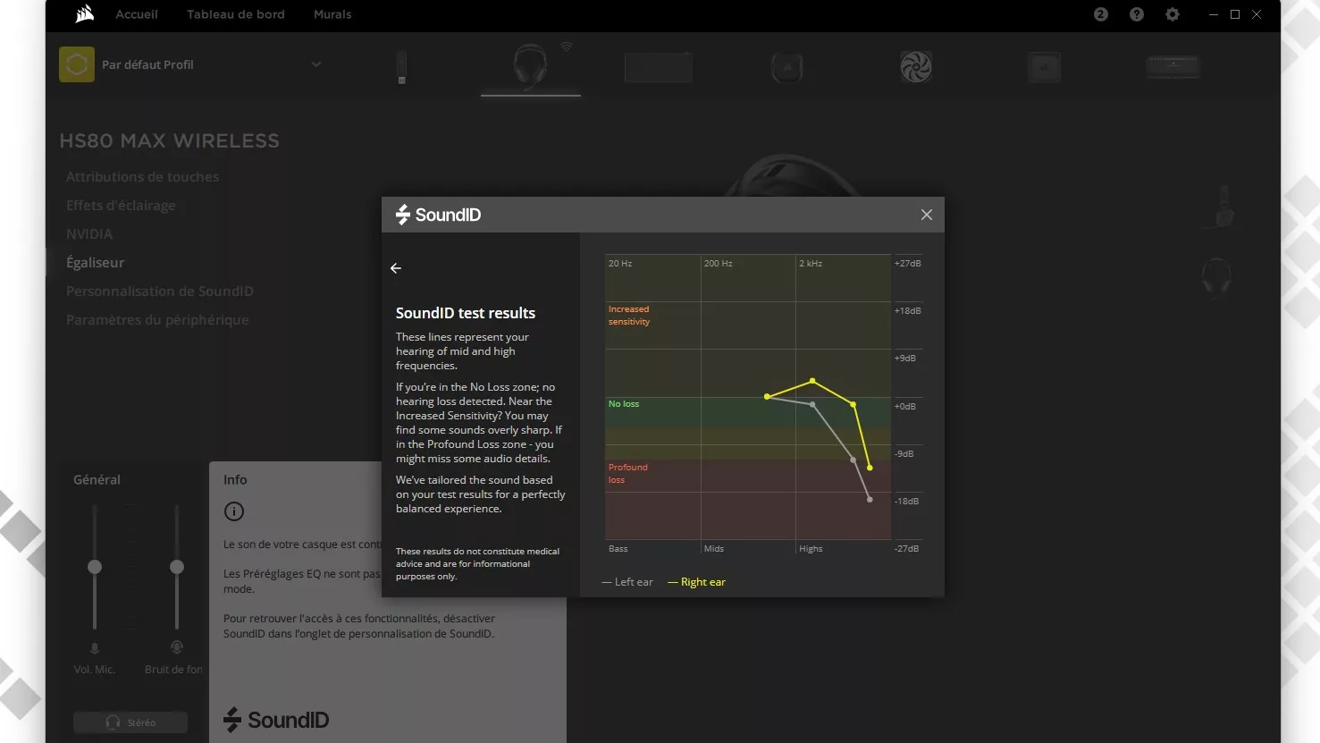Adjust the Bruit de fond slider handle
1320x743 pixels.
pos(177,567)
